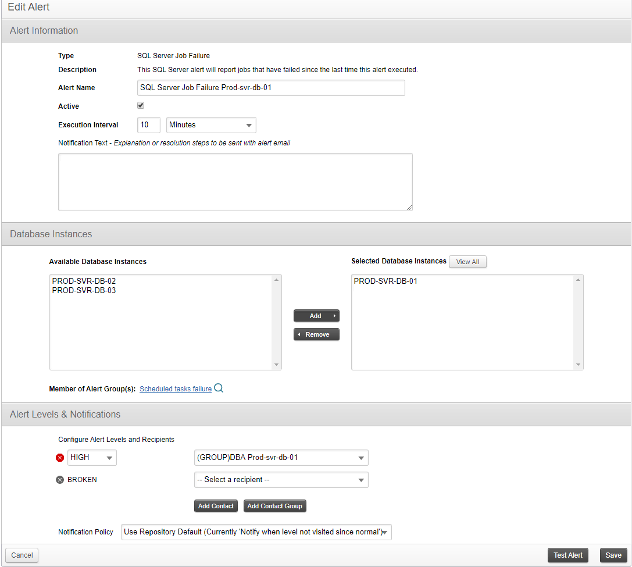Click down arrow of Selected Instances scrollbar
Image resolution: width=632 pixels, height=567 pixels.
click(x=579, y=365)
